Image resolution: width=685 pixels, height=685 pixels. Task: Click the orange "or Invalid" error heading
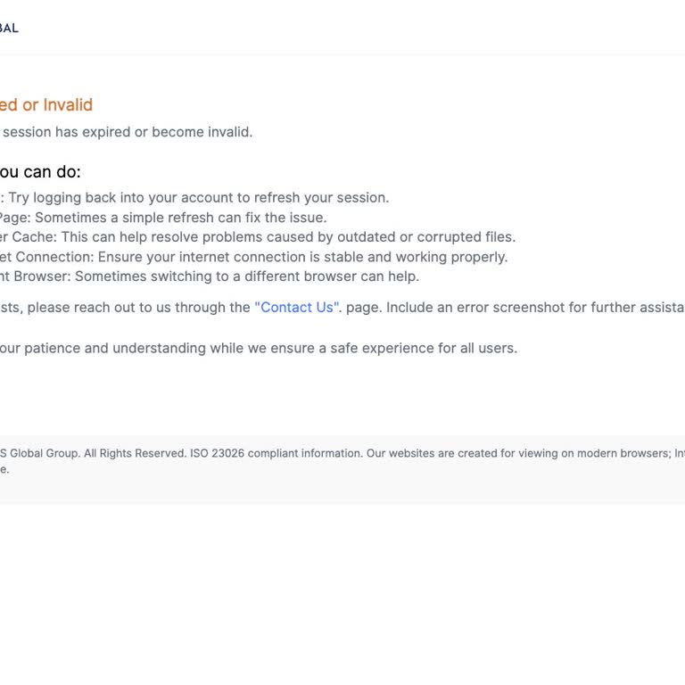point(57,105)
